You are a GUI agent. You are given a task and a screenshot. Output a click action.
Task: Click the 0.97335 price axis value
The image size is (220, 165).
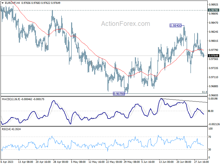[x=214, y=68]
